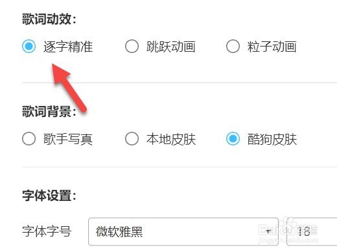Select the 酷狗皮肤 radio button circle
Image resolution: width=337 pixels, height=252 pixels.
coord(233,139)
